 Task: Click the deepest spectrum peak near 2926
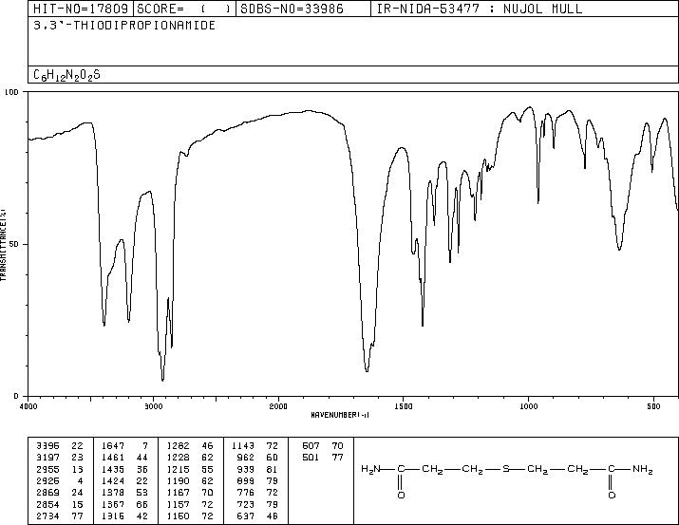[x=162, y=379]
